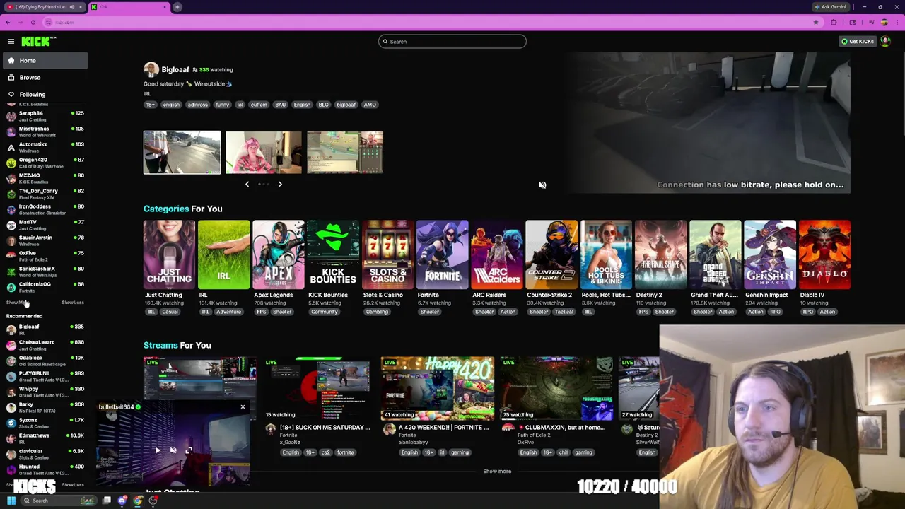Open Browse in sidebar
The width and height of the screenshot is (905, 509).
click(44, 78)
